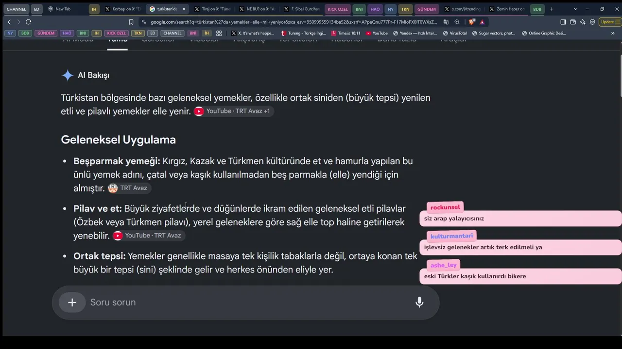Click the kulturmantari username in chat overlay
622x349 pixels.
pyautogui.click(x=451, y=236)
